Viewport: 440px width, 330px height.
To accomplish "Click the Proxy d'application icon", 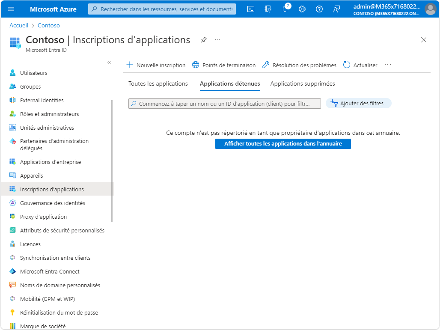I will [x=13, y=216].
